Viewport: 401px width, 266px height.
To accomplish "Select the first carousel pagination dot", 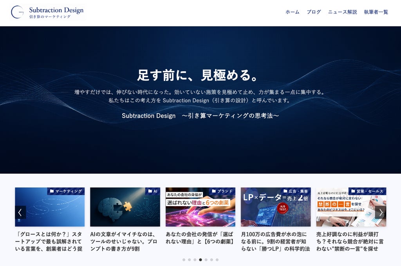I will coord(184,260).
